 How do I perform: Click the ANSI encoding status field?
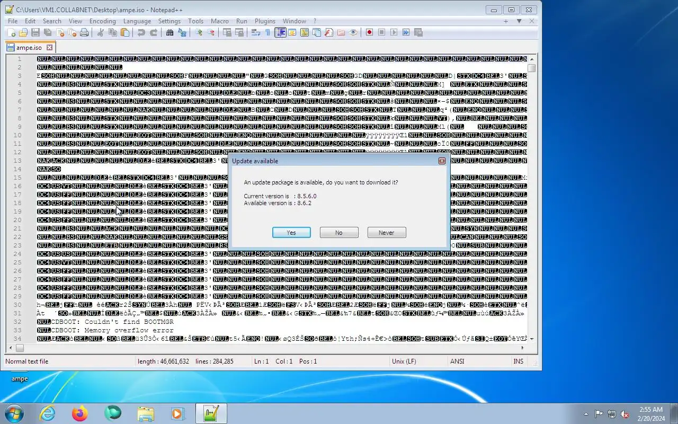pyautogui.click(x=457, y=361)
